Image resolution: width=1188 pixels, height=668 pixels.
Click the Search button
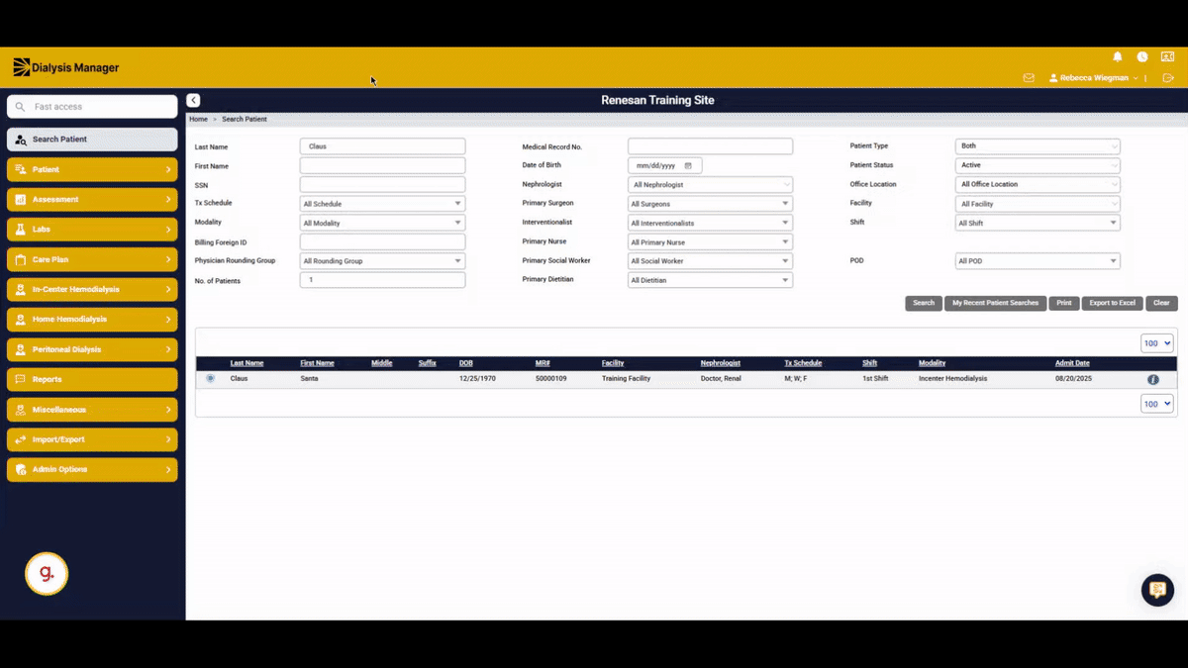[x=924, y=303]
